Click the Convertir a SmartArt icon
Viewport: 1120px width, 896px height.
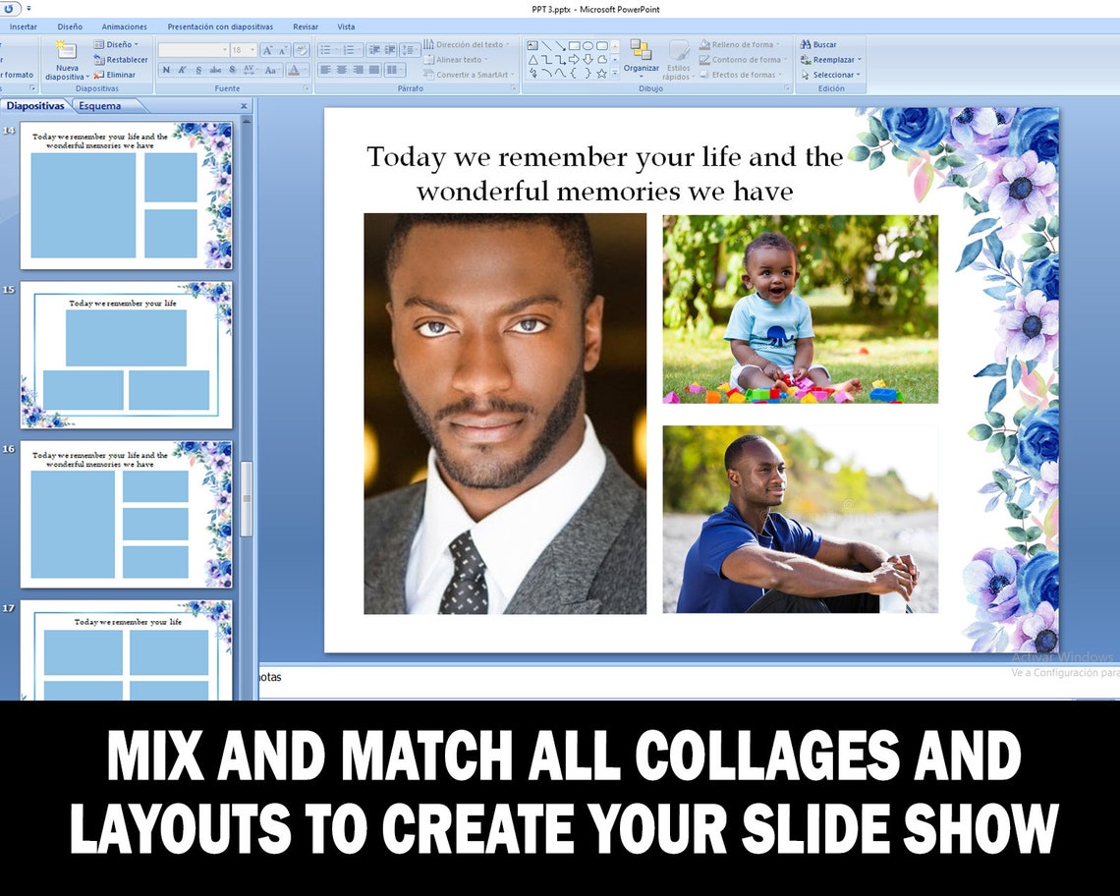pyautogui.click(x=430, y=75)
